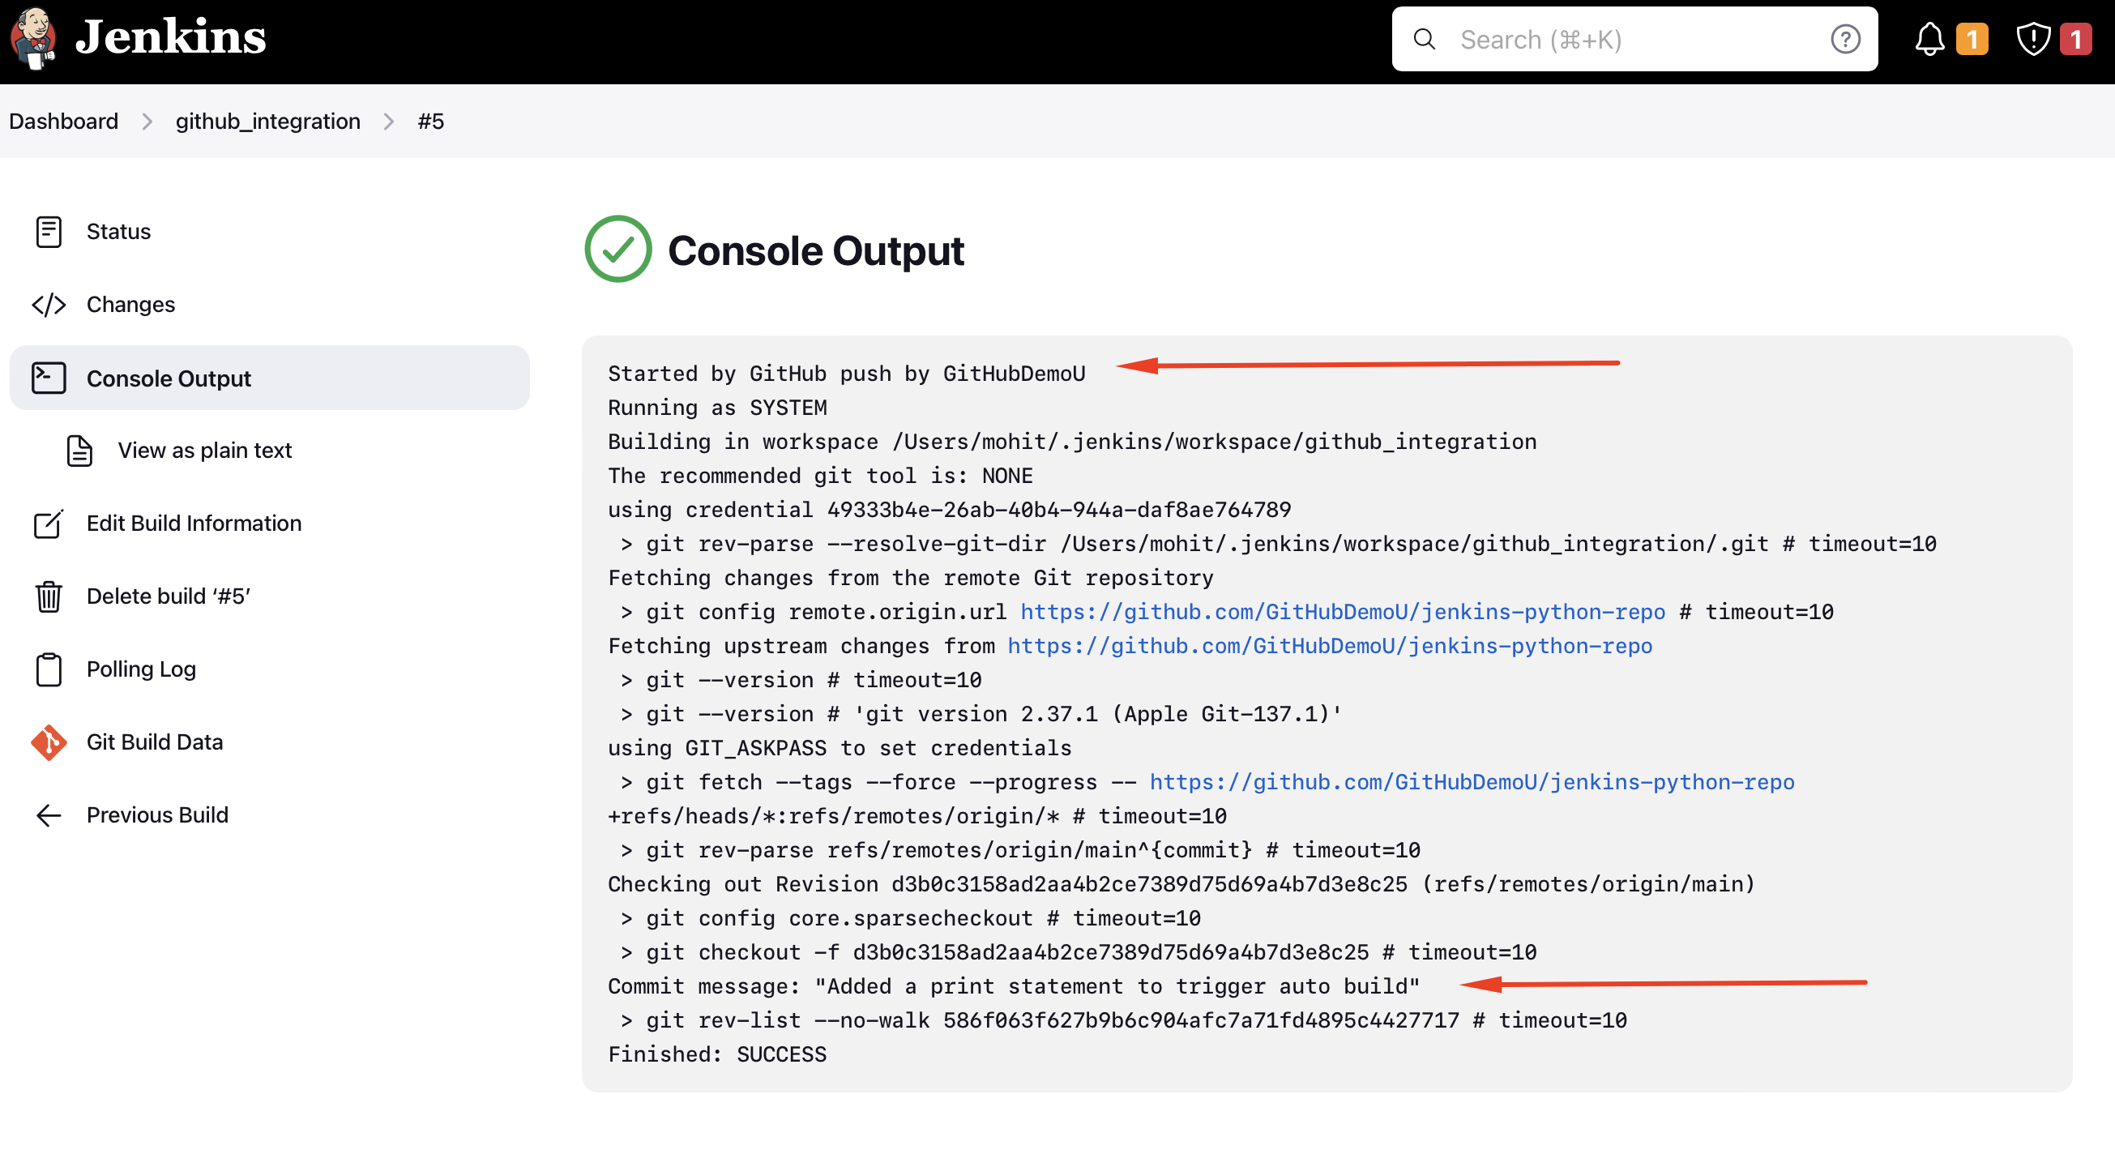
Task: Click 'Finished: SUCCESS' line
Action: pos(717,1054)
